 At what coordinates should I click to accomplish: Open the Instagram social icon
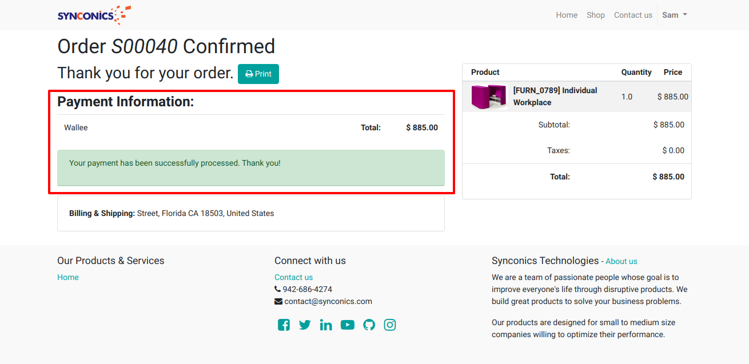pyautogui.click(x=390, y=325)
